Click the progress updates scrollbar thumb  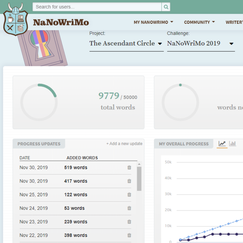[x=139, y=179]
